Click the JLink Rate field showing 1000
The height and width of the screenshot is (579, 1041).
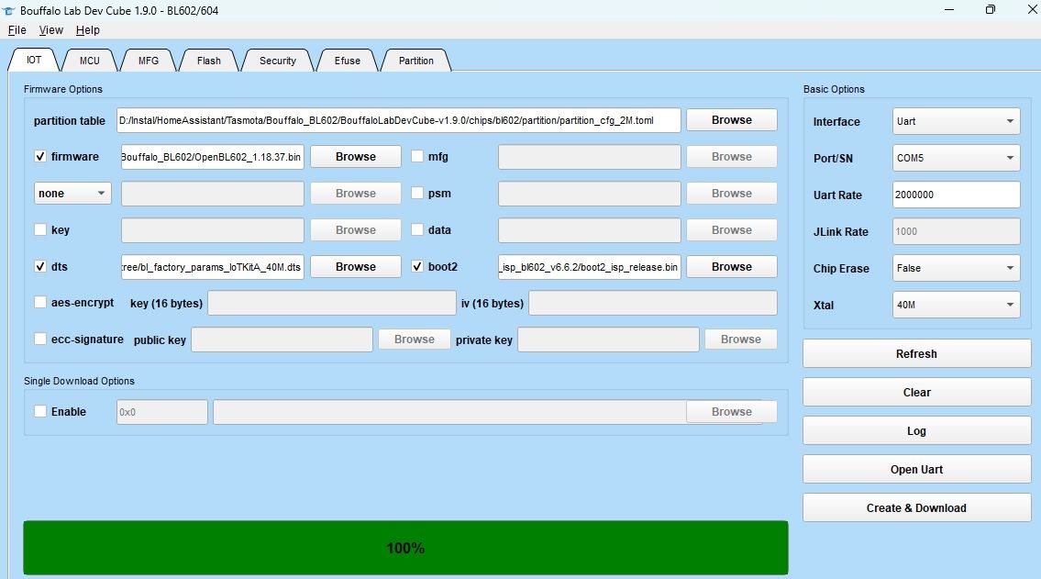tap(956, 231)
